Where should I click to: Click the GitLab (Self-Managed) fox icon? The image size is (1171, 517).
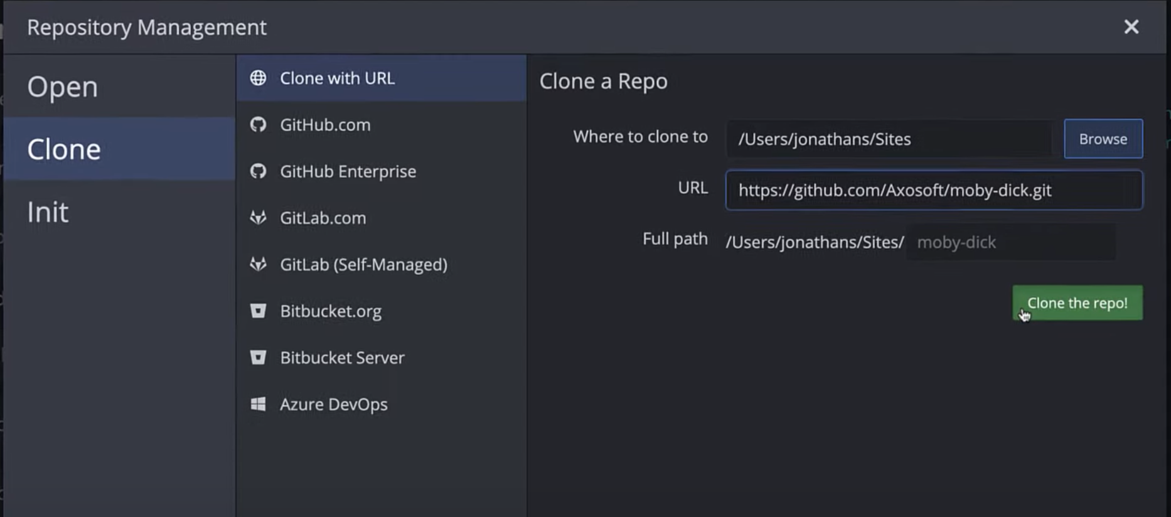pyautogui.click(x=258, y=264)
